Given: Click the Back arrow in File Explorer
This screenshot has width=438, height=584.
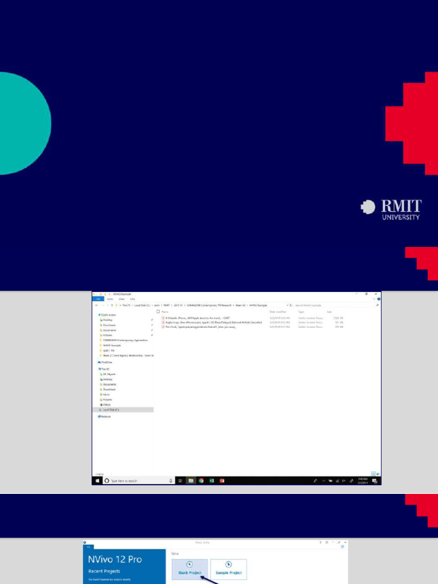Looking at the screenshot, I should pyautogui.click(x=96, y=306).
